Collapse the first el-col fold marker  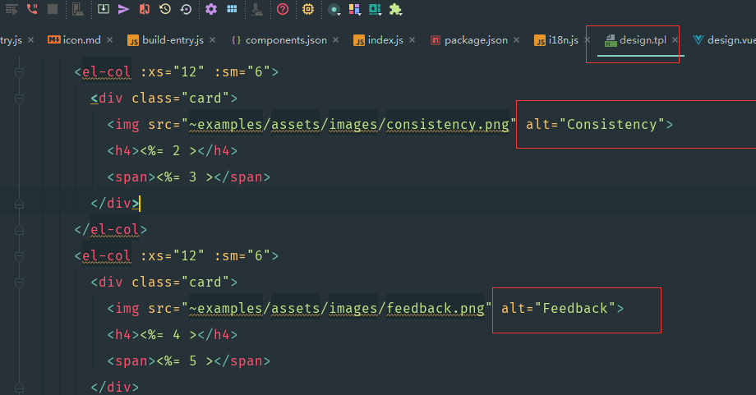pyautogui.click(x=19, y=72)
